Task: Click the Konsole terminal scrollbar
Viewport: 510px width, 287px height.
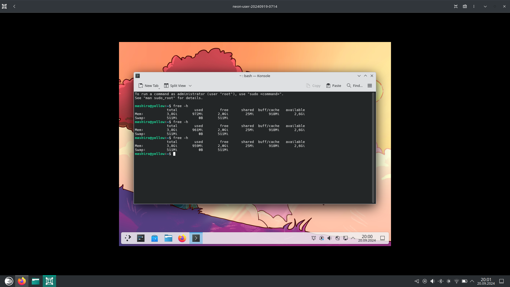Action: 373,147
